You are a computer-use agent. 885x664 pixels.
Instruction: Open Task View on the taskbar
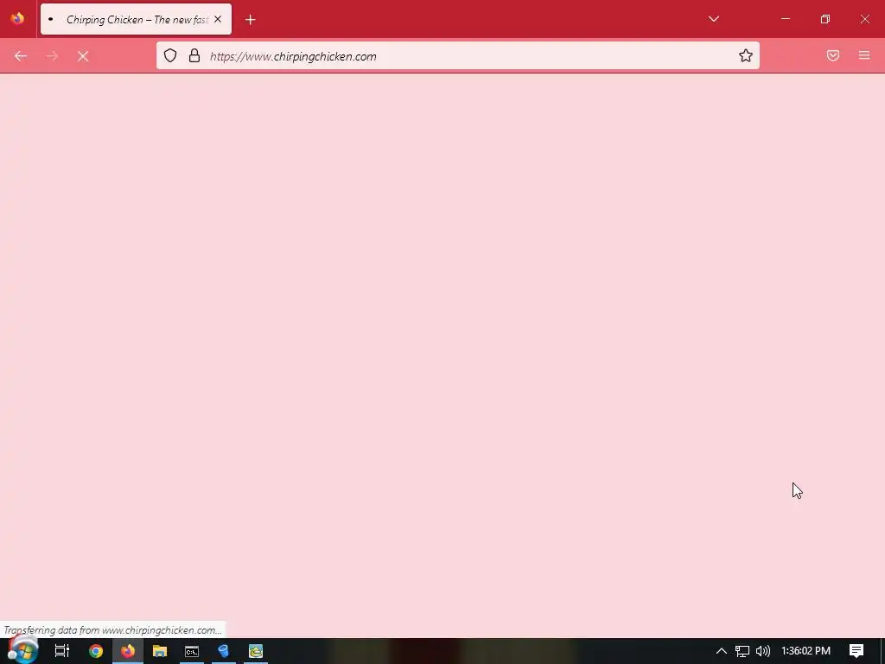click(62, 651)
